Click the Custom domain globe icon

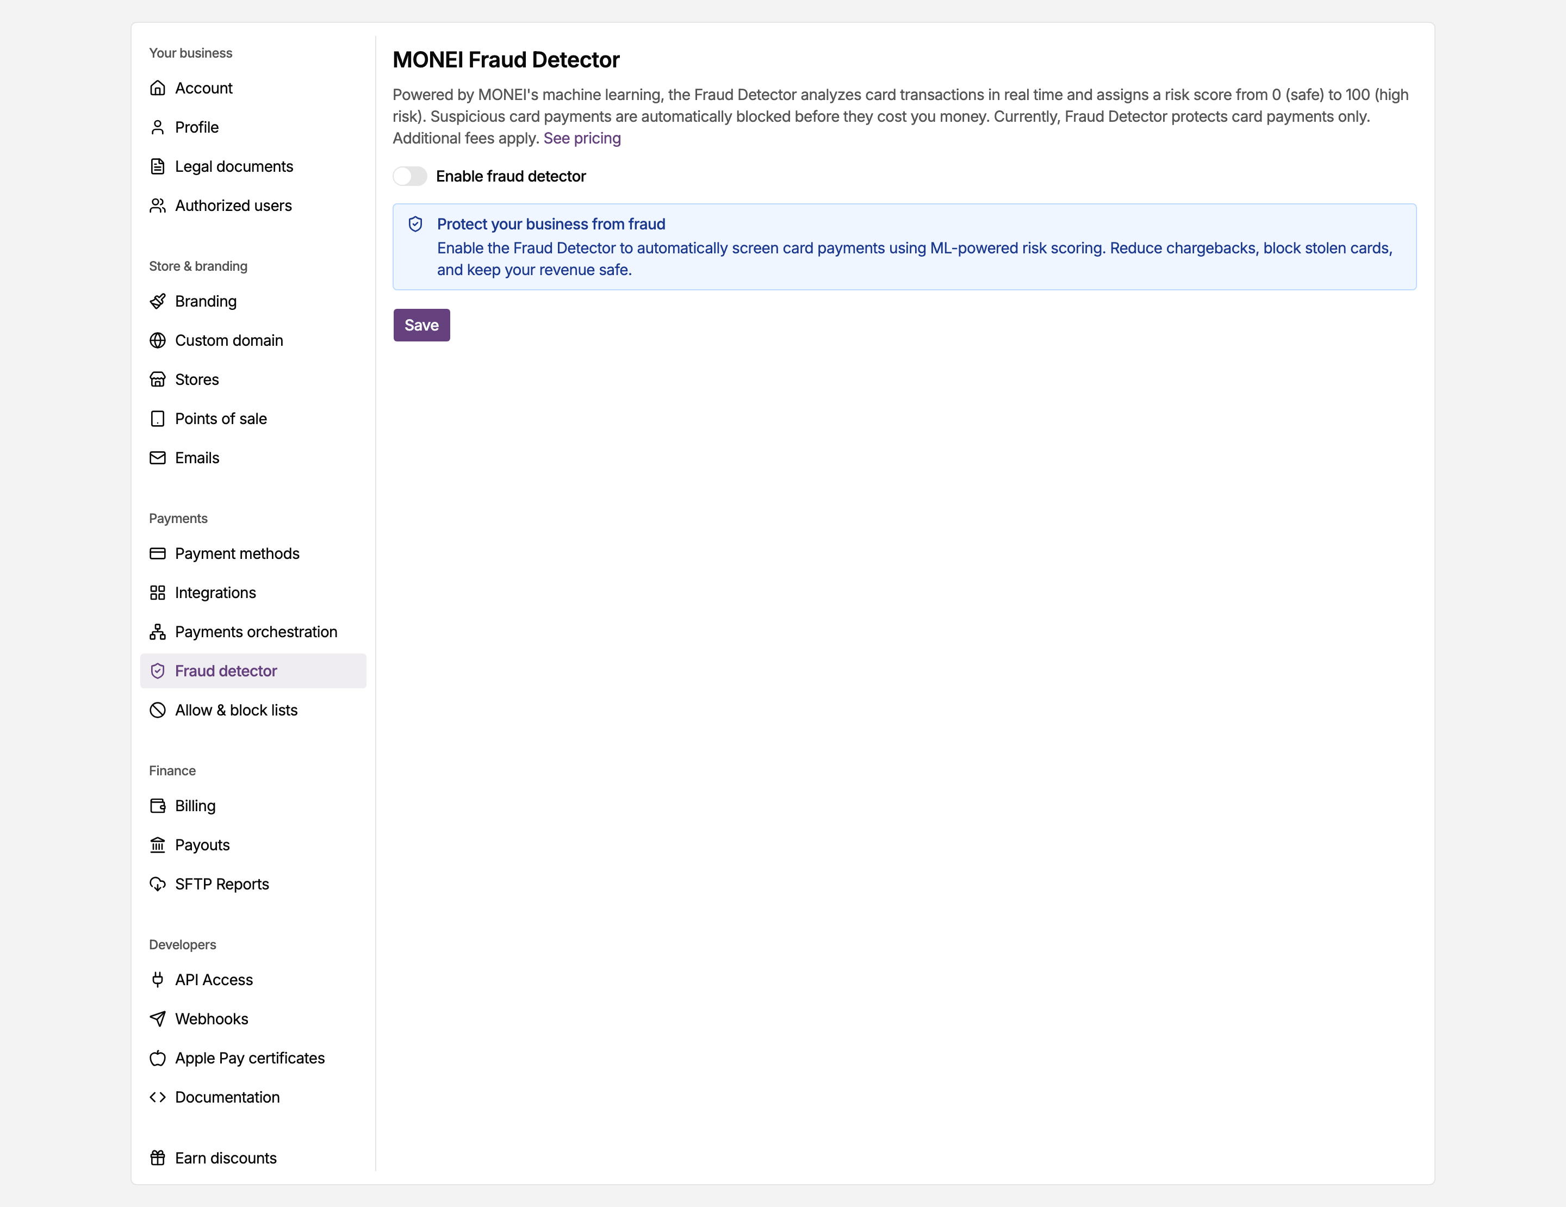coord(158,340)
